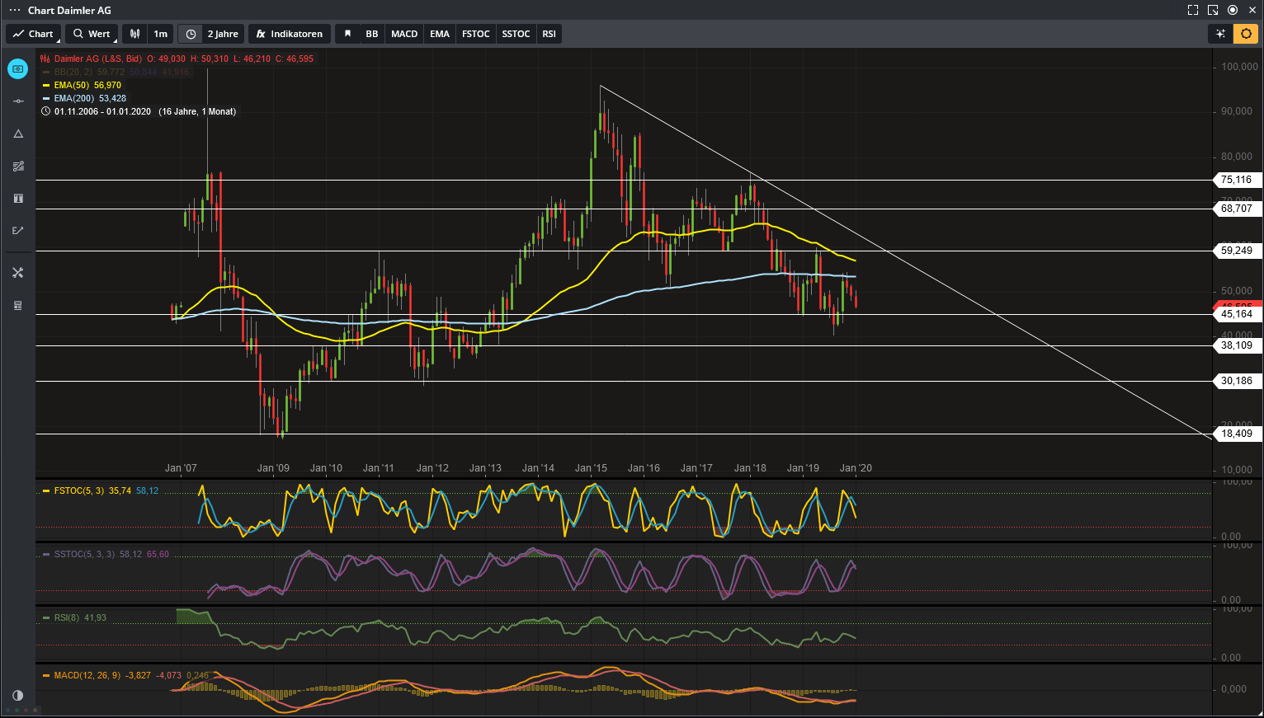Click the contrast circle icon at bottom left
This screenshot has width=1264, height=718.
(x=18, y=695)
